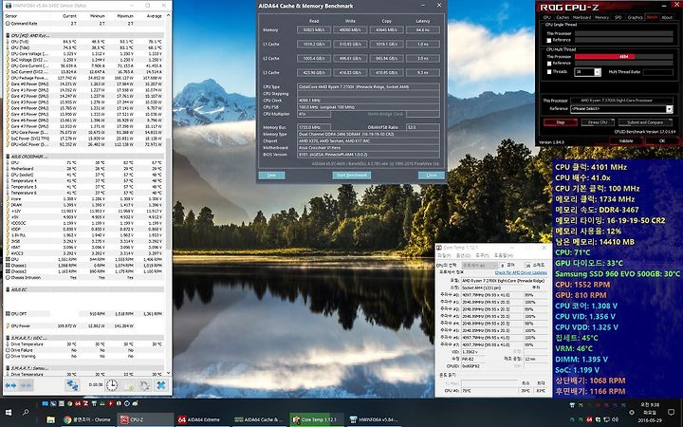Click Save button in AIDA64 benchmark
This screenshot has height=427, width=683.
[x=271, y=176]
